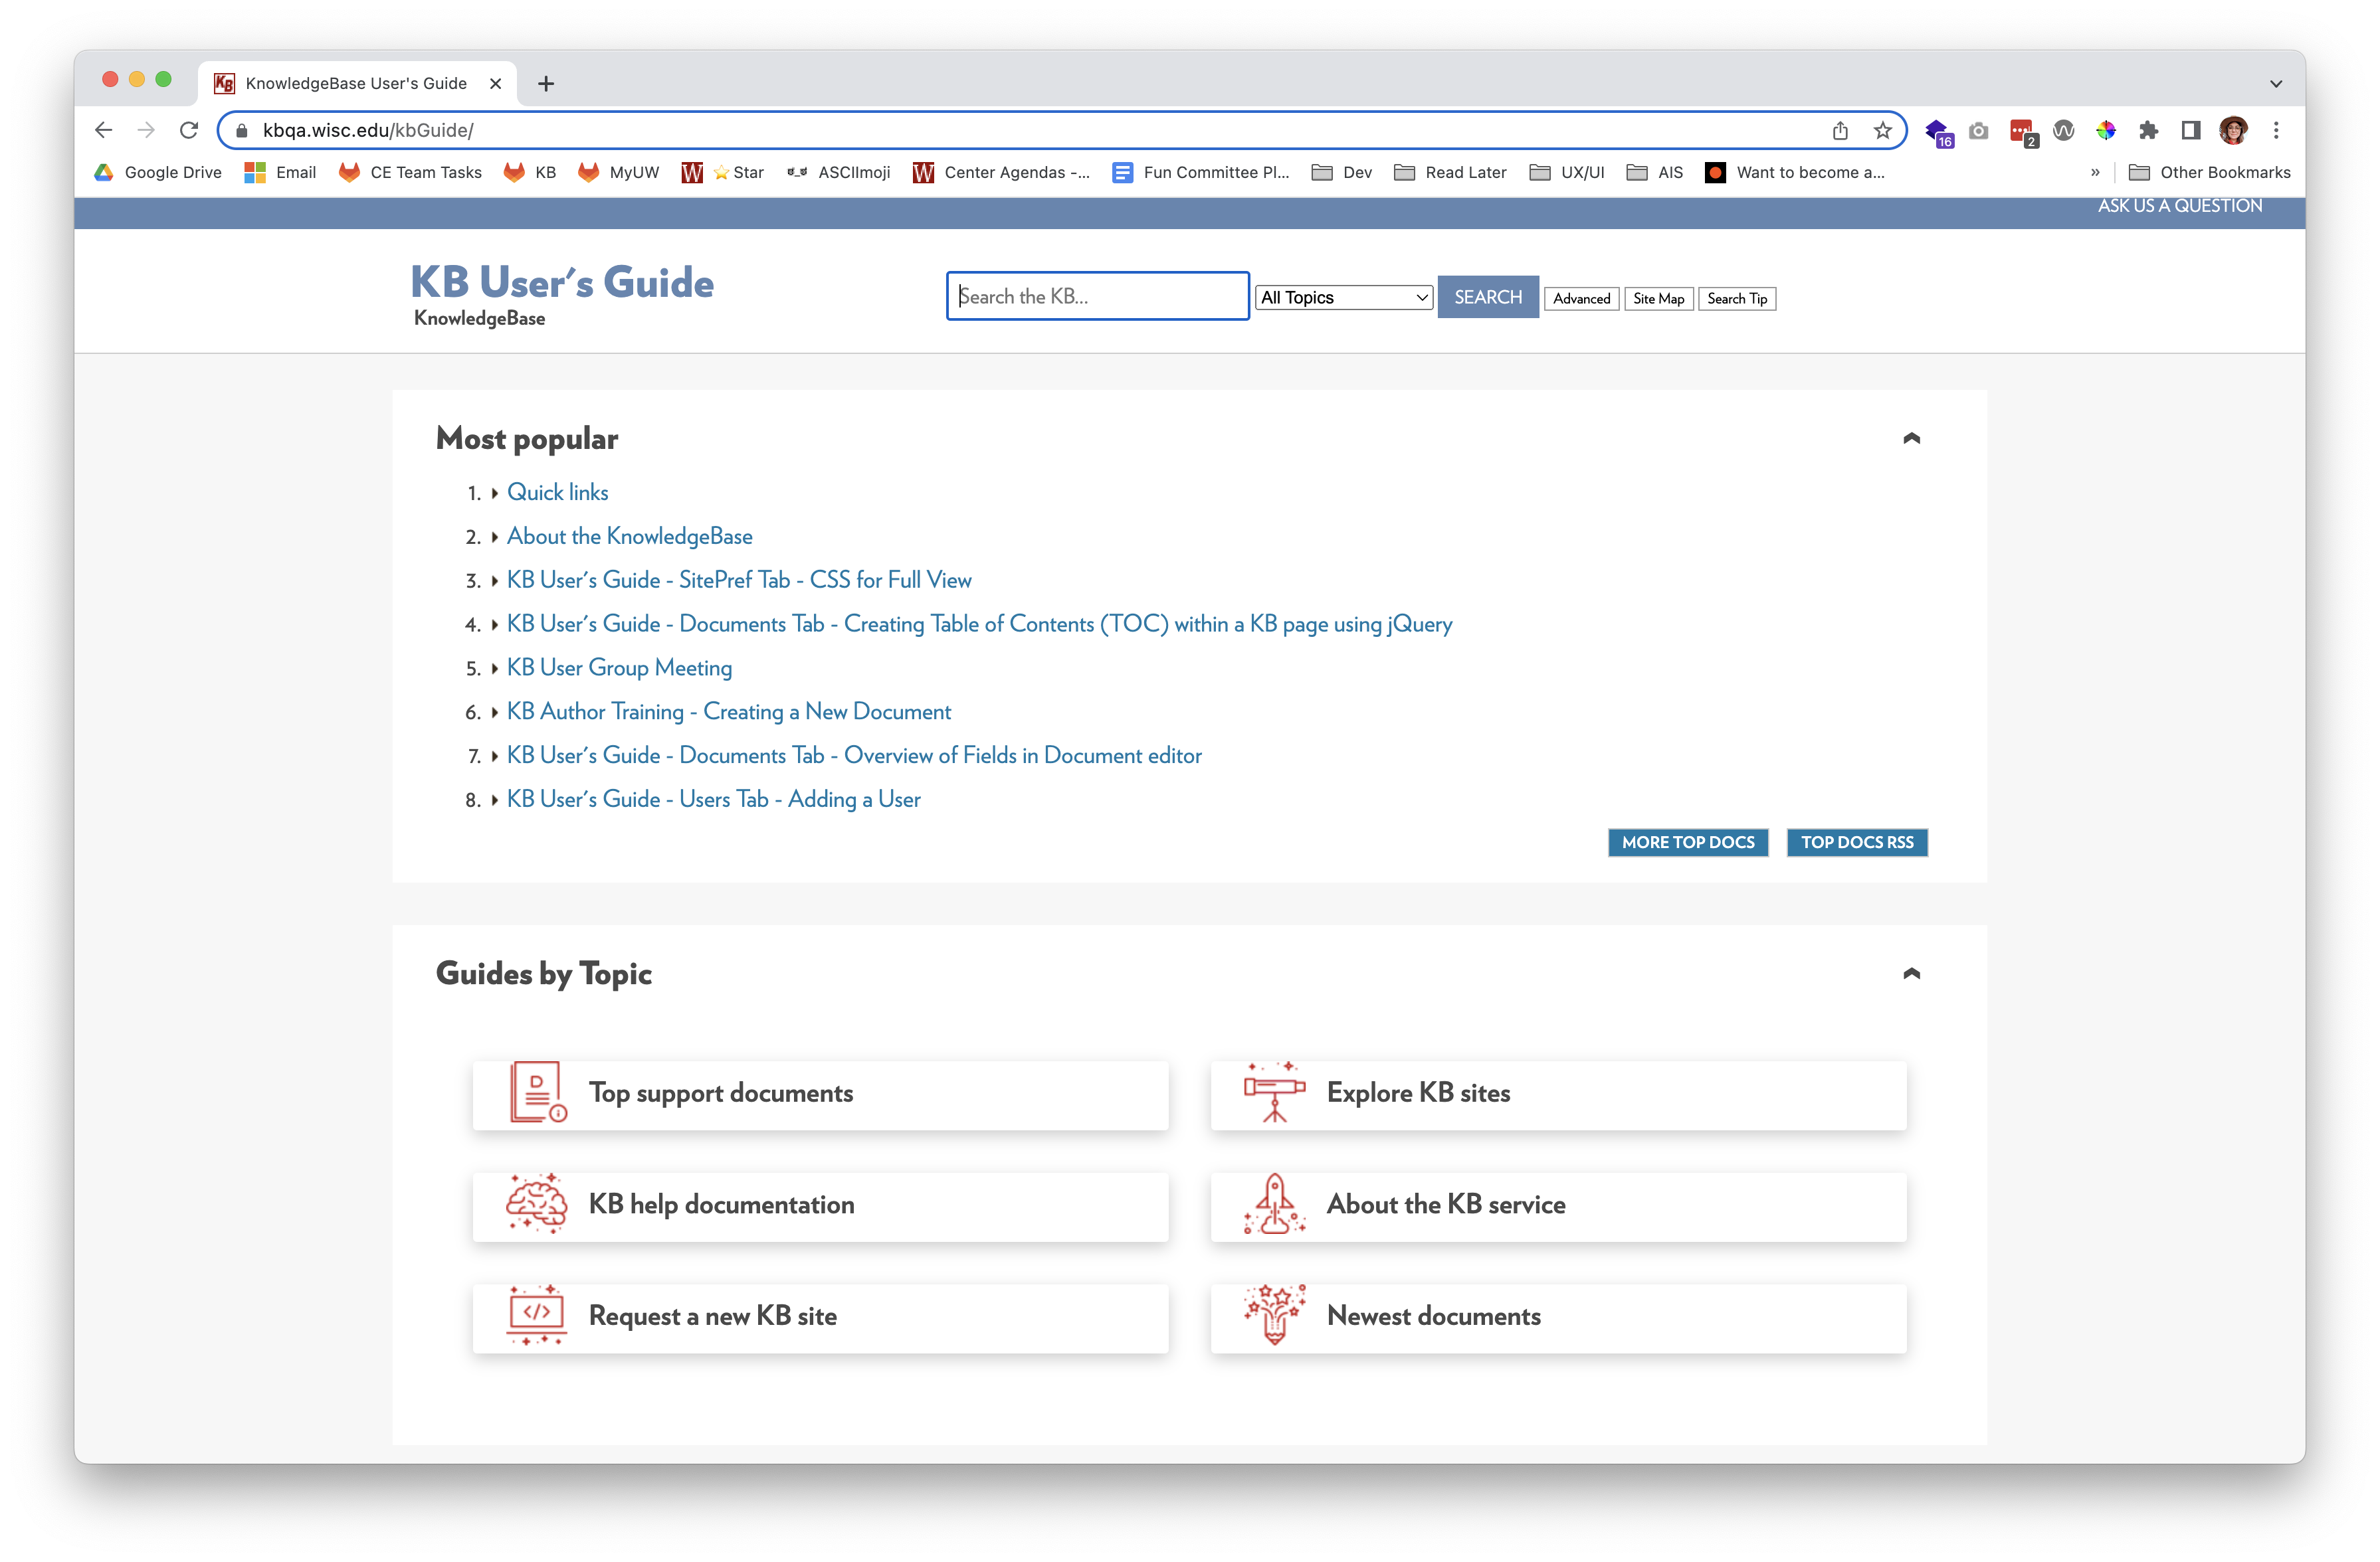Open SitePref Tab - CSS for Full View link

point(739,580)
